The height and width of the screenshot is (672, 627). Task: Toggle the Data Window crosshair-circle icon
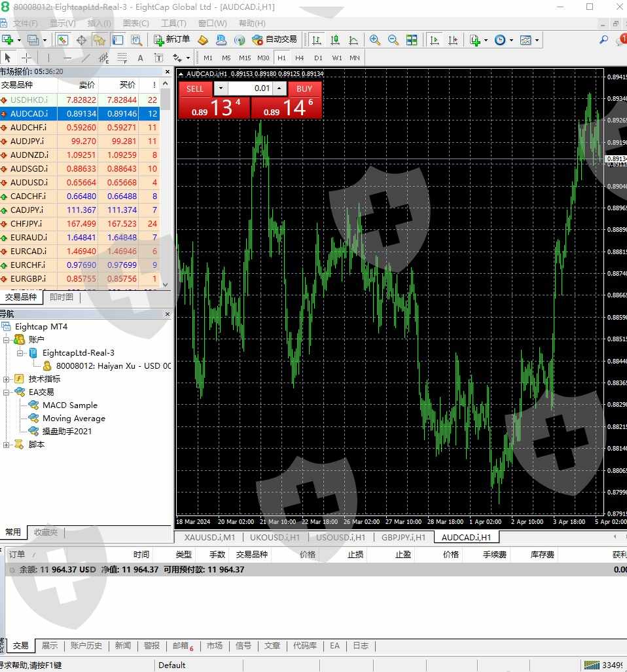tap(81, 40)
